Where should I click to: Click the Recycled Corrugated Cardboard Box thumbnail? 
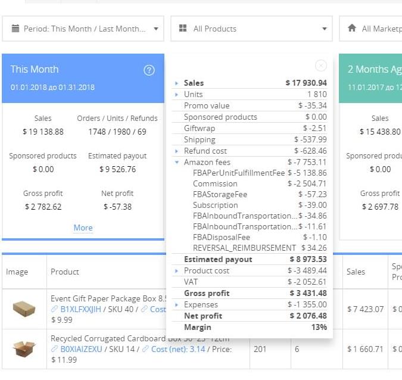coord(24,348)
